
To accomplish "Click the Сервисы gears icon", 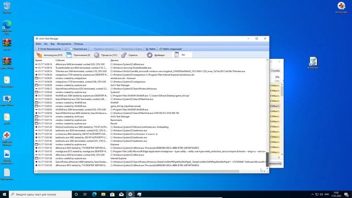I will click(x=124, y=55).
